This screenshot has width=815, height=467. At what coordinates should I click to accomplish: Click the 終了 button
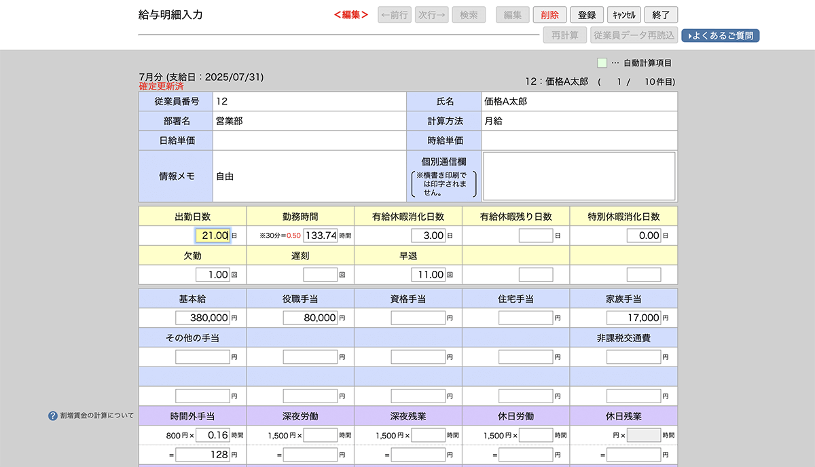pyautogui.click(x=661, y=15)
